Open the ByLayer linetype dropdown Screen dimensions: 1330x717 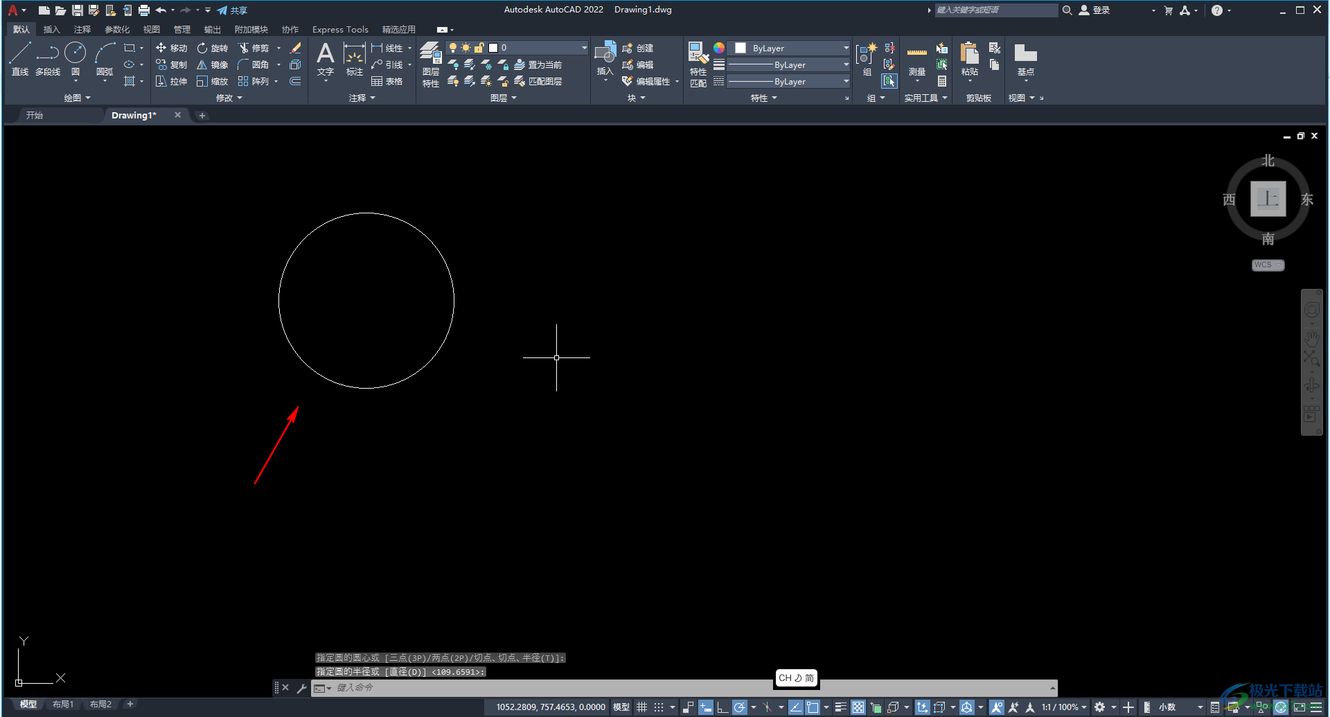point(789,81)
